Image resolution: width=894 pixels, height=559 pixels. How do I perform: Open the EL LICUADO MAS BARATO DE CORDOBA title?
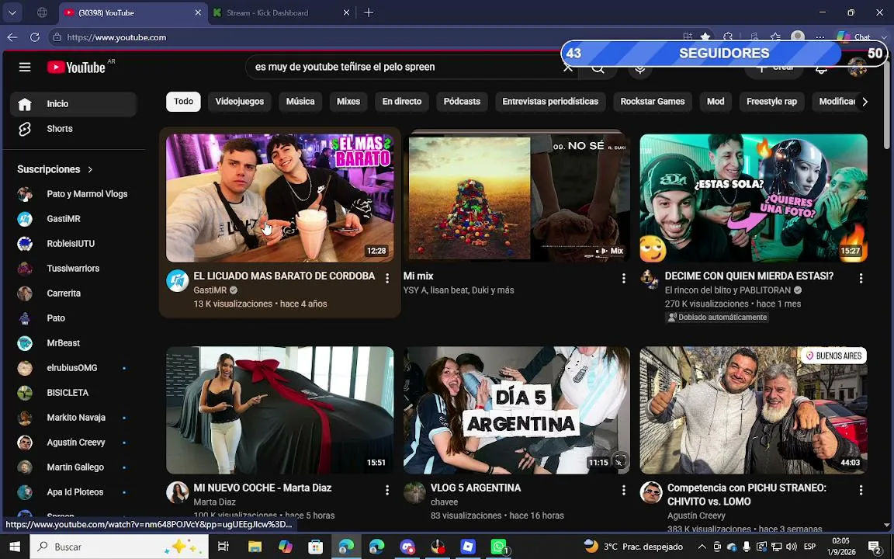click(x=284, y=276)
